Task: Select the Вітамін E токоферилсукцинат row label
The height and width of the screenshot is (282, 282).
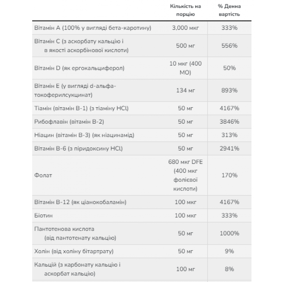Action: point(75,91)
